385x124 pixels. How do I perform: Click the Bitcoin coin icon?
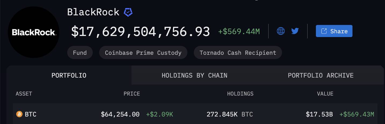pyautogui.click(x=19, y=114)
